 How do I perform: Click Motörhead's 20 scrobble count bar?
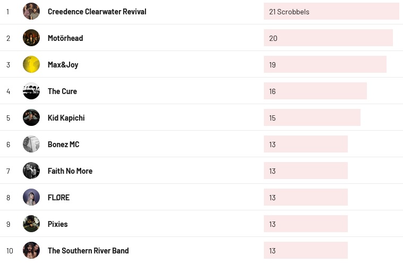[328, 38]
